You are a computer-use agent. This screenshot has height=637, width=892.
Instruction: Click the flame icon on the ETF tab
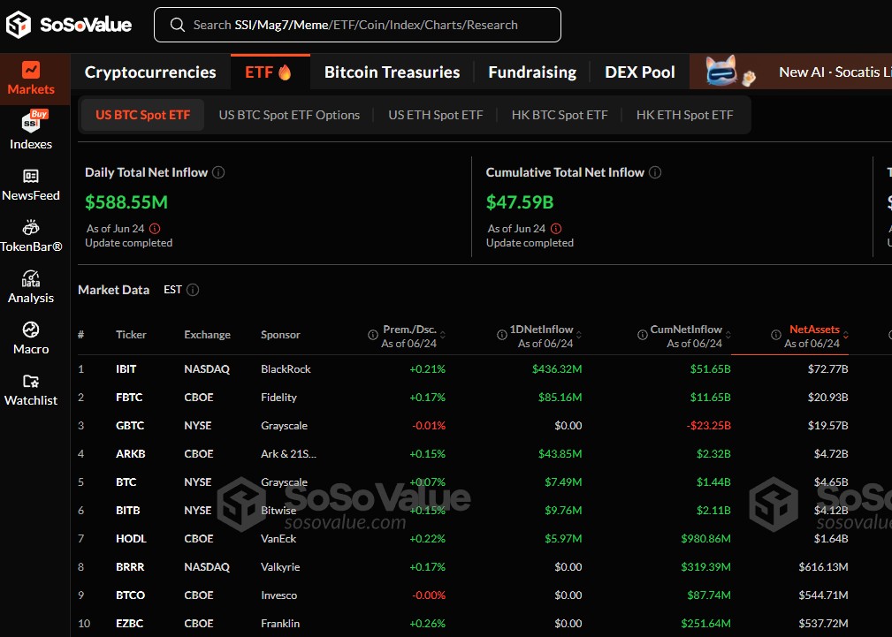(285, 72)
